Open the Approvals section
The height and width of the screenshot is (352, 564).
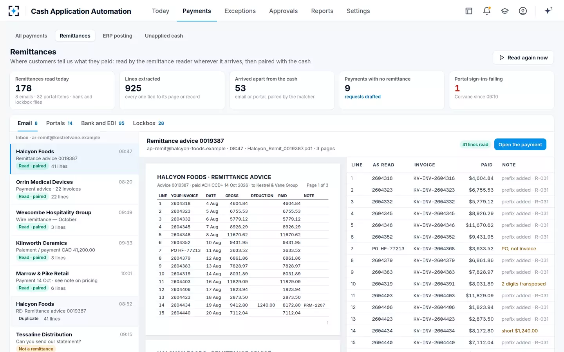point(283,11)
